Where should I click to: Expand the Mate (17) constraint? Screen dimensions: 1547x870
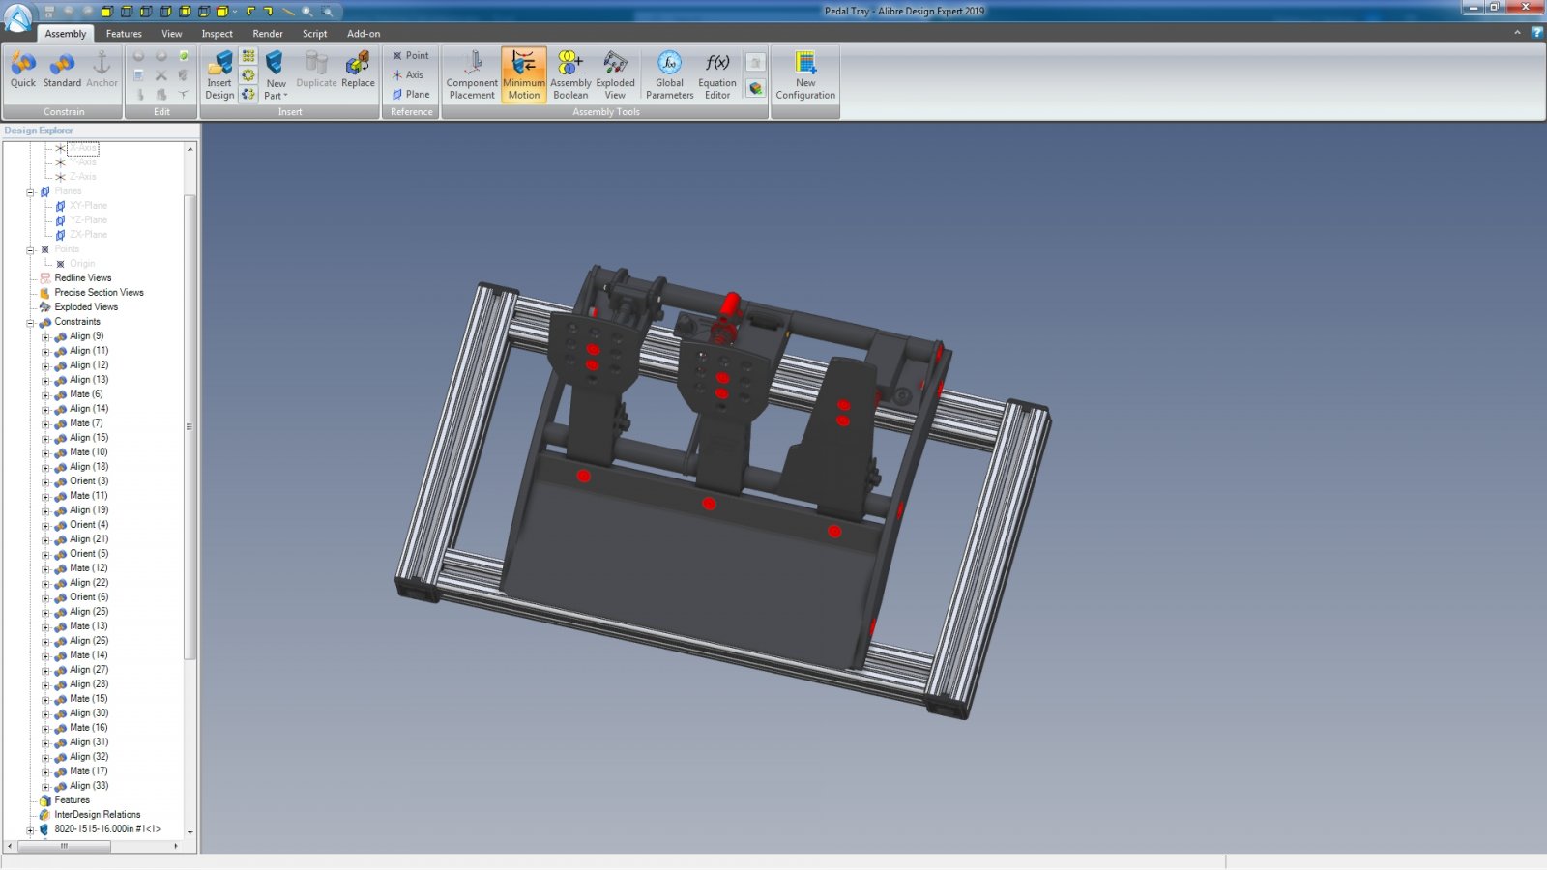click(x=45, y=772)
